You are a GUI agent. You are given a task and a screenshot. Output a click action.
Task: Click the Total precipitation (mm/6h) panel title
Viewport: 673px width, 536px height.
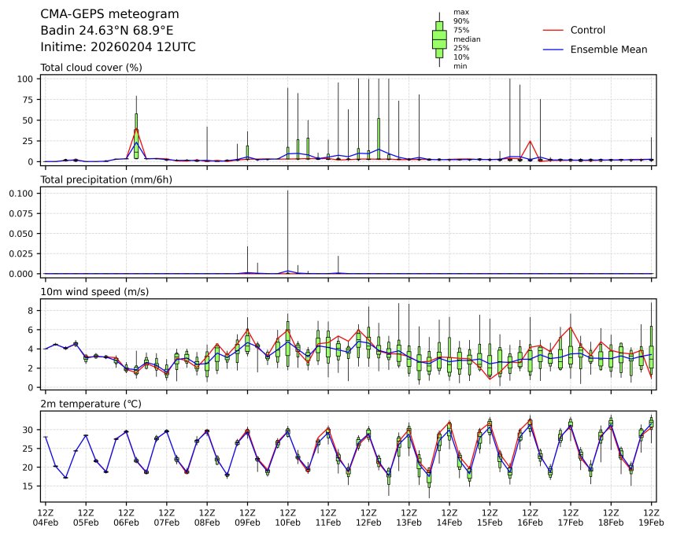point(106,179)
